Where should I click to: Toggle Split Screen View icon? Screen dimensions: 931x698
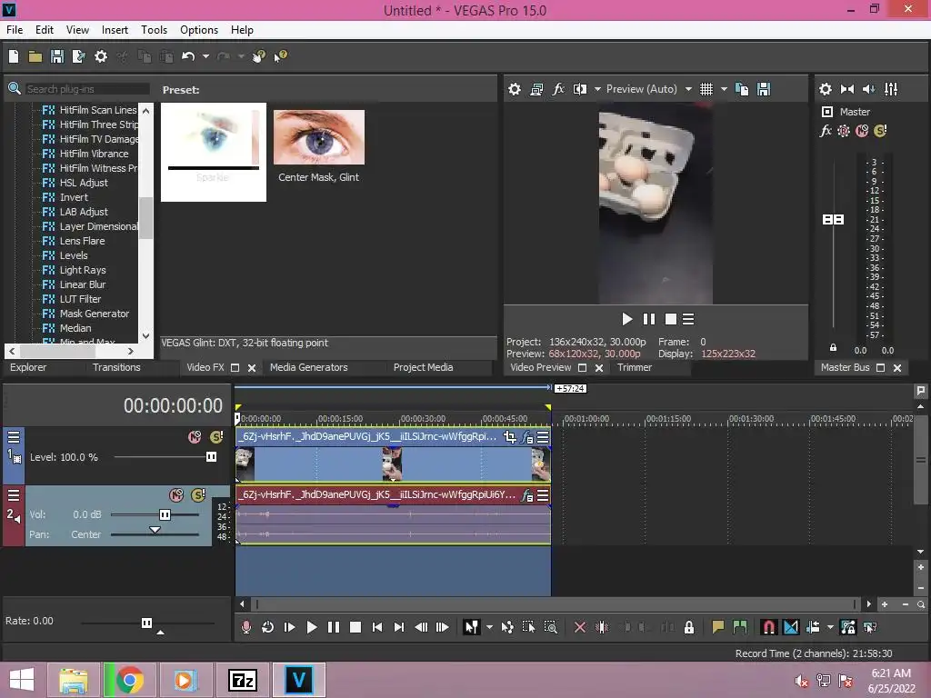(579, 89)
